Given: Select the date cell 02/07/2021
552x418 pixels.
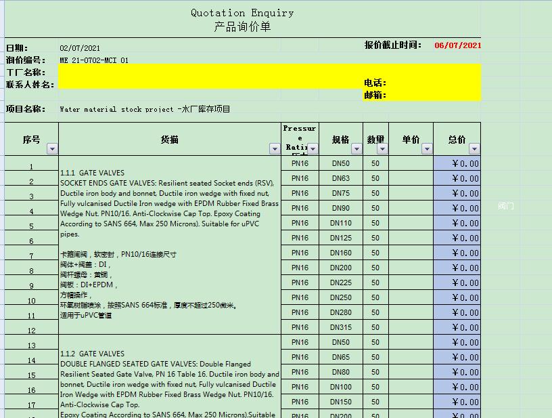Looking at the screenshot, I should point(80,48).
